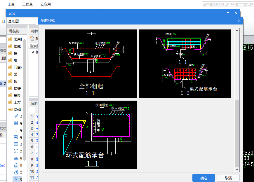Screen dimensions: 254x182
Task: Select the raft main rebar icon
Action: (16, 130)
